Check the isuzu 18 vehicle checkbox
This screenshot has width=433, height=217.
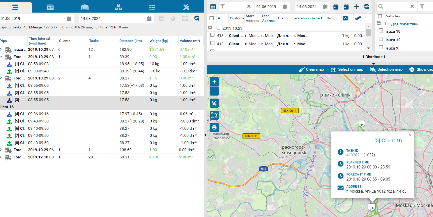(381, 31)
